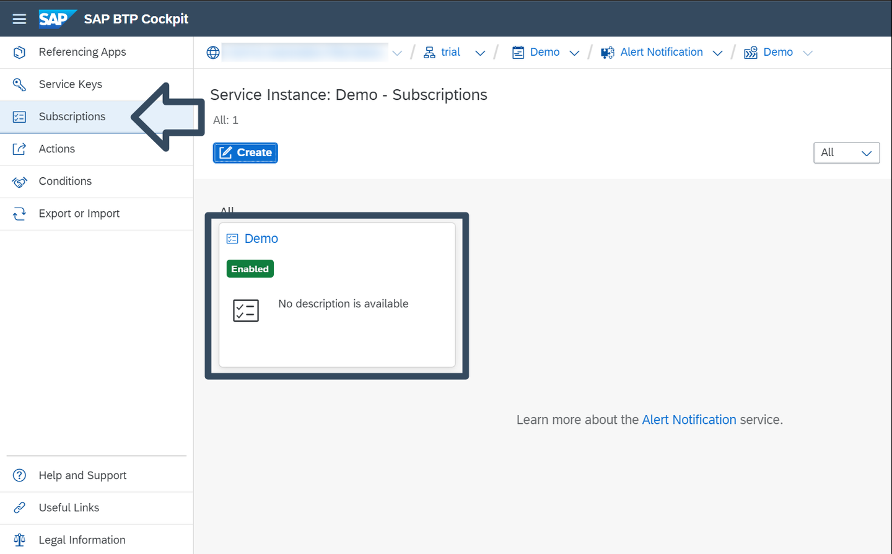Viewport: 892px width, 554px height.
Task: Open Help and Support
Action: tap(97, 475)
